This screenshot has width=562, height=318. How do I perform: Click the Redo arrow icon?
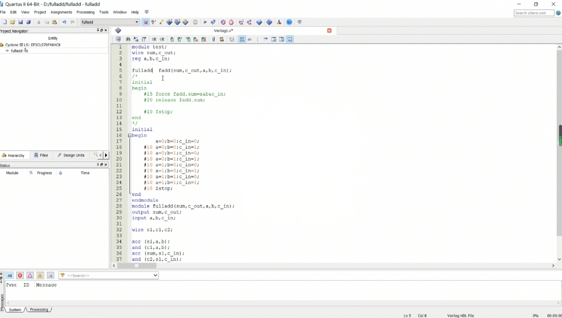pos(72,22)
